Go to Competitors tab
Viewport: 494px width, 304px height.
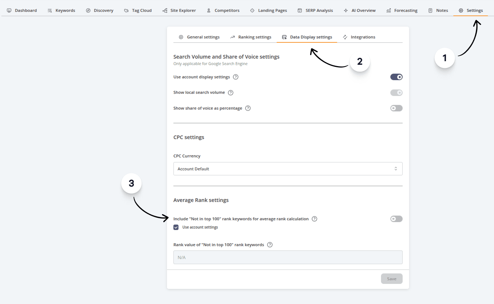pos(223,10)
